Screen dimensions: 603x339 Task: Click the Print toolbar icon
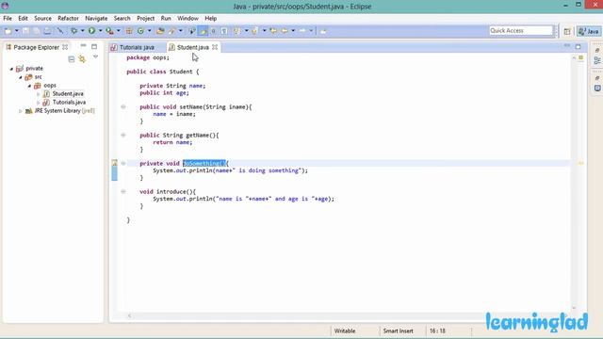point(47,31)
